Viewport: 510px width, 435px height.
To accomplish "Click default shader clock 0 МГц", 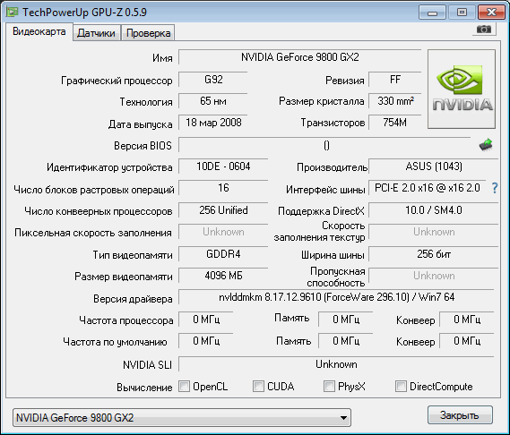I will pyautogui.click(x=466, y=341).
